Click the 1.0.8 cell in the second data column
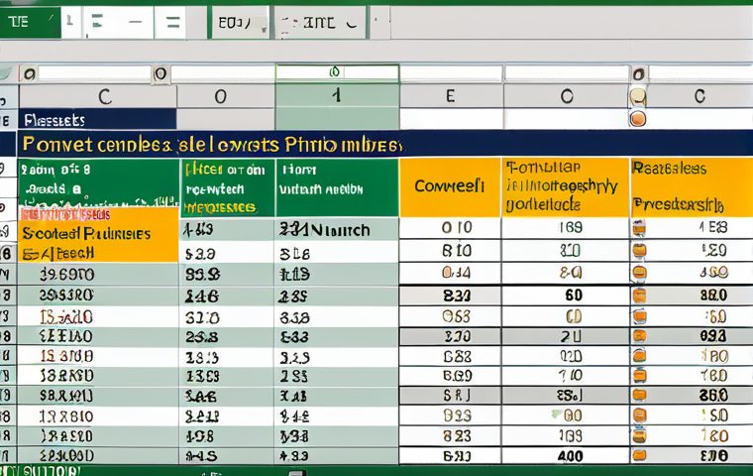 click(227, 435)
